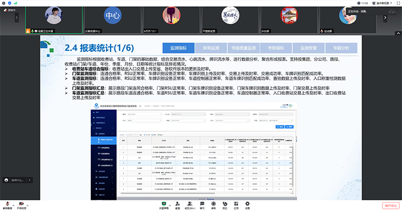Screen dimensions: 402x211
Task: Click the 日期 date range field
Action: coord(276,120)
